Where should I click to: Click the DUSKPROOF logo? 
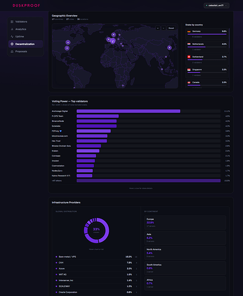(x=27, y=5)
